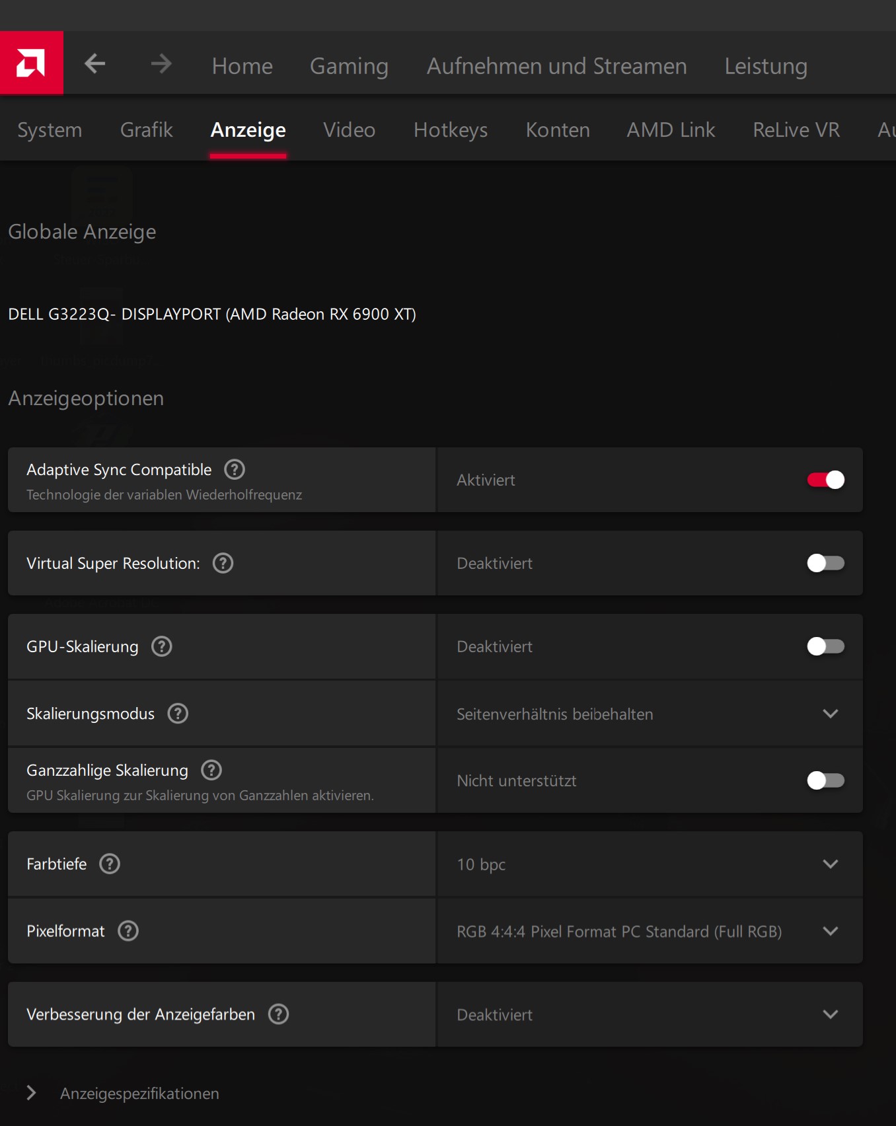Image resolution: width=896 pixels, height=1126 pixels.
Task: Open help icon next to Farbtiefe
Action: 110,864
